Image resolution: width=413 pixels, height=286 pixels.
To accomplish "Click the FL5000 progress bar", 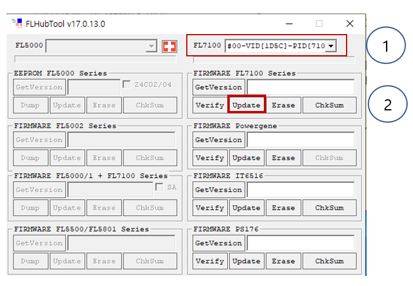I will tap(95, 59).
